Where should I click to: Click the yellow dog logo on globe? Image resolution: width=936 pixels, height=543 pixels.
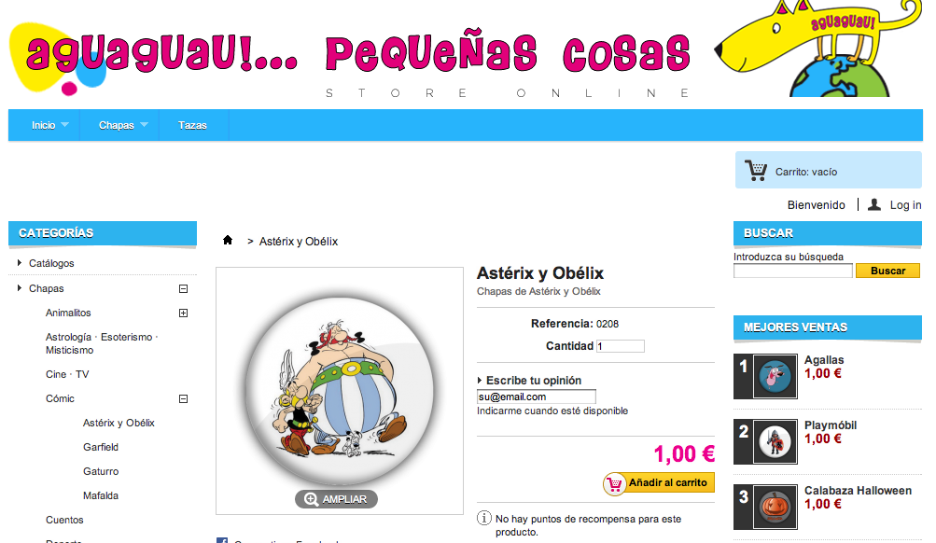coord(817,48)
